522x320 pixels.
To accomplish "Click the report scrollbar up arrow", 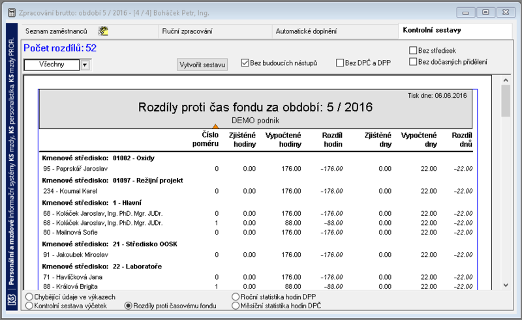I will (x=506, y=80).
